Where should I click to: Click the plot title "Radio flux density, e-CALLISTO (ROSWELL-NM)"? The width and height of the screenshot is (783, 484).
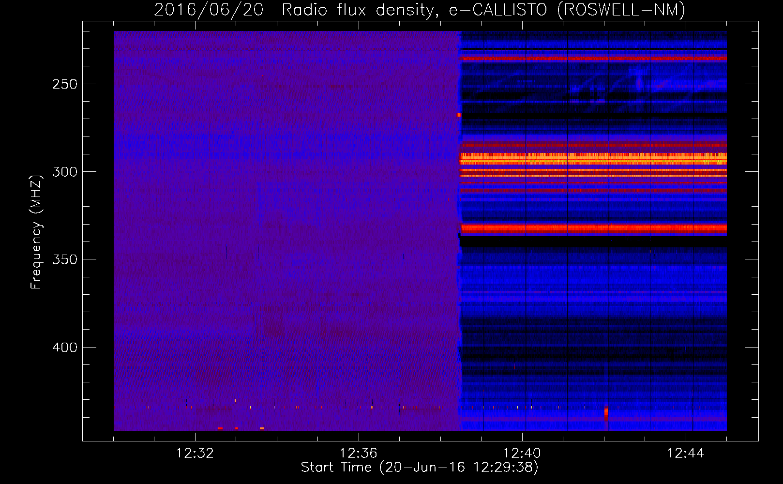[483, 10]
